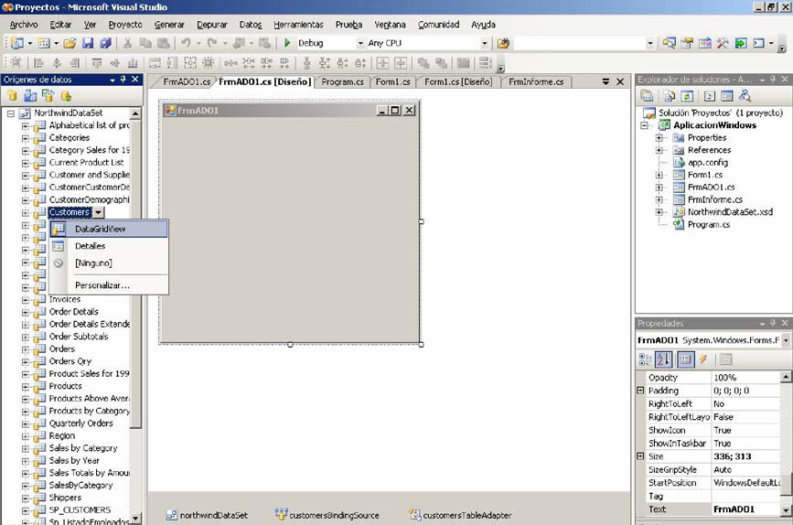The image size is (793, 525).
Task: Click the Opacity property value 100%
Action: click(746, 378)
